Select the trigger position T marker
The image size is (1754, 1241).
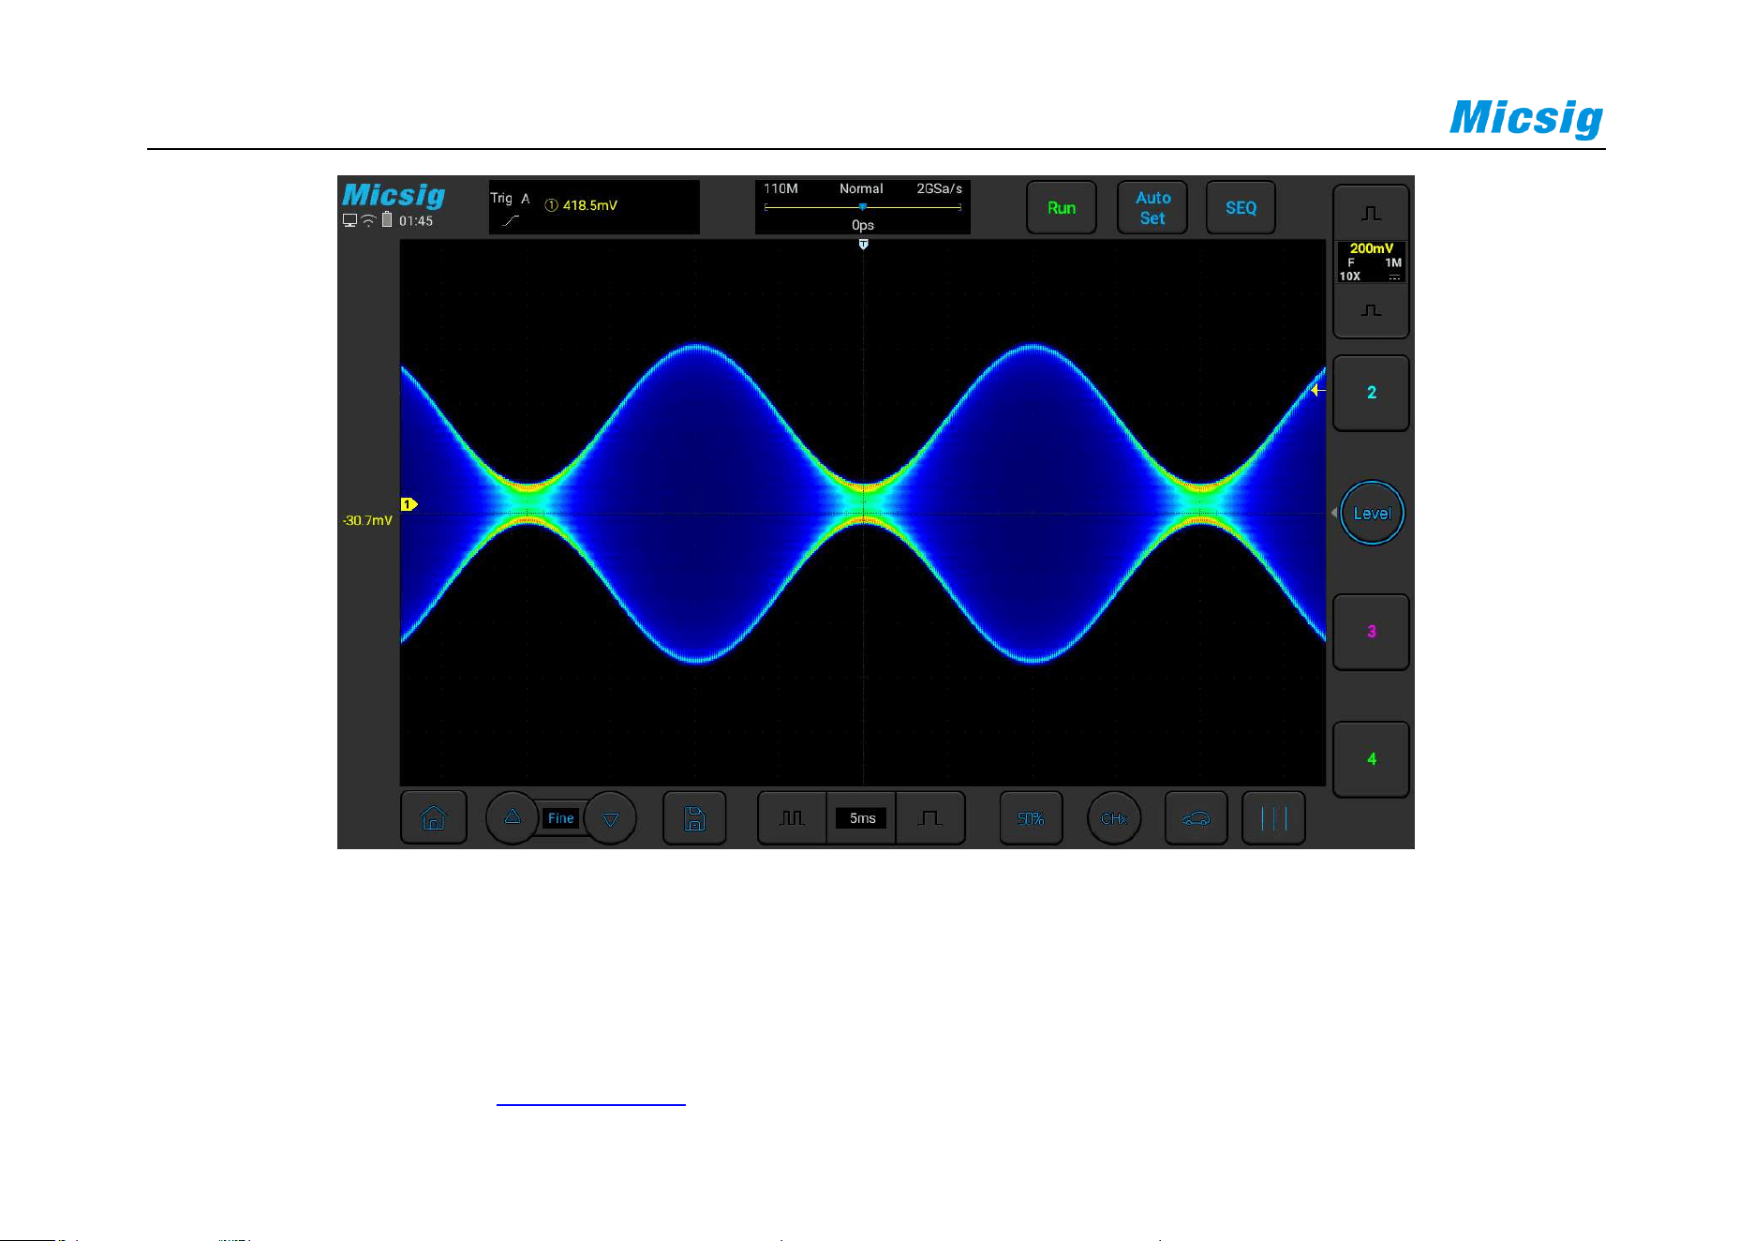click(863, 244)
